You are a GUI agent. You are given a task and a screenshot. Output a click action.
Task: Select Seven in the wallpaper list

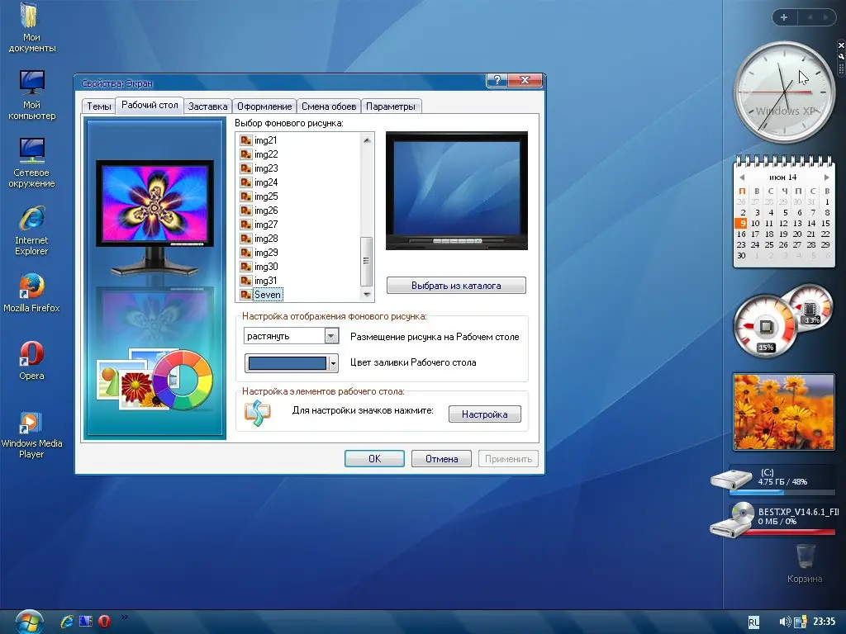point(261,295)
